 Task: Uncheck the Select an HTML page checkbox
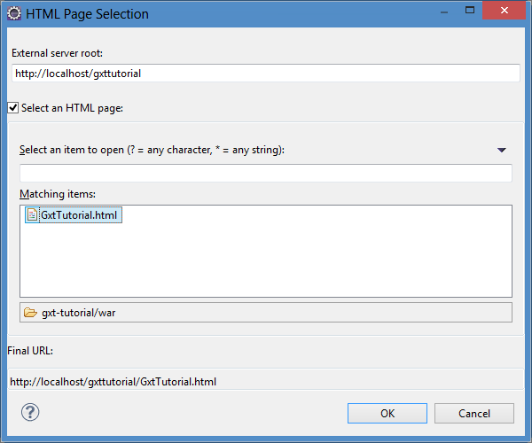[13, 108]
